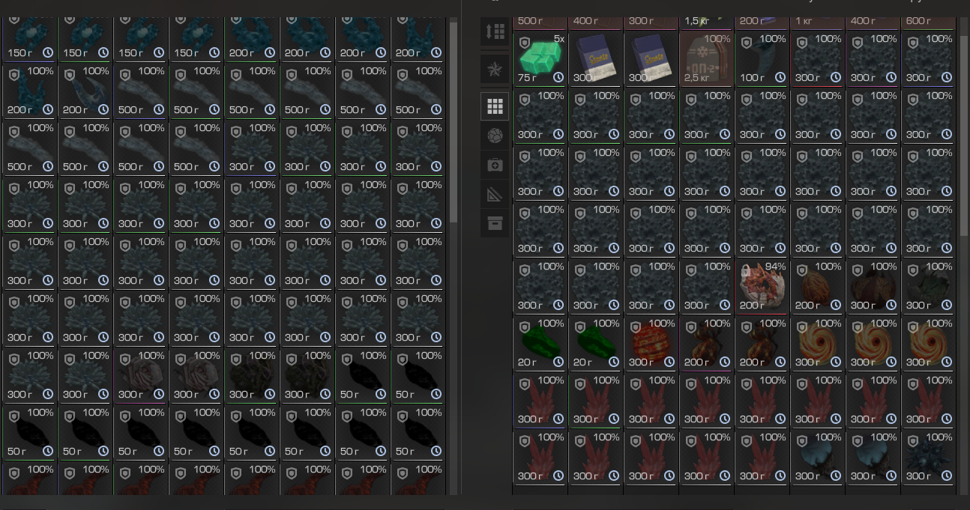Select red crystal item with green left border

[596, 400]
